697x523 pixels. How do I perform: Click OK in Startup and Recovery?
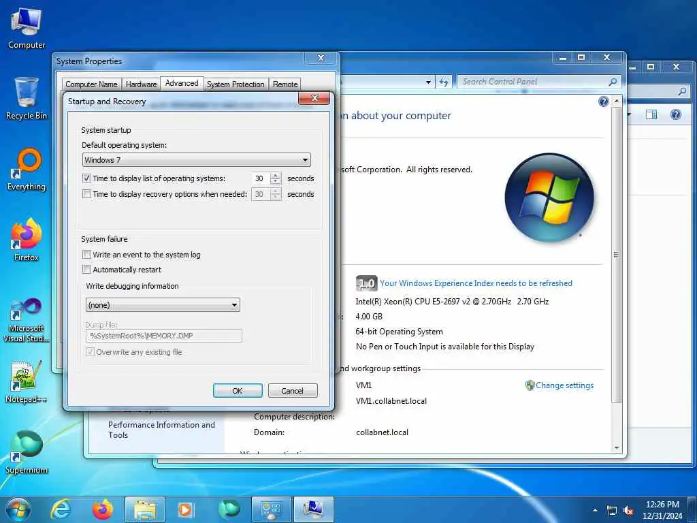238,390
